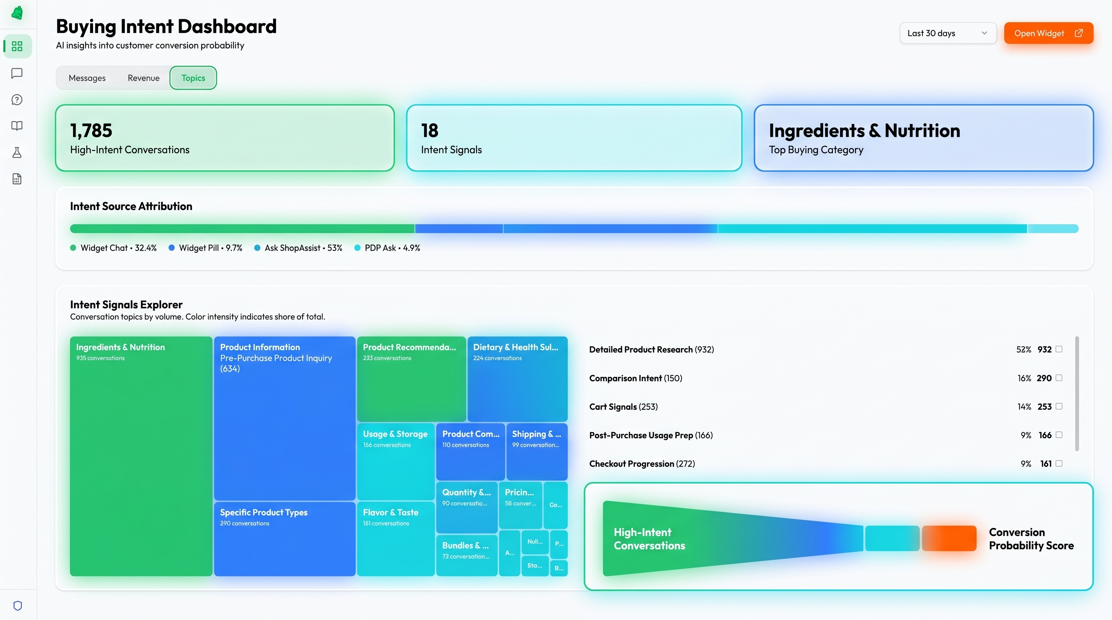The image size is (1112, 620).
Task: Click the Widget Pill legend dot
Action: tap(171, 247)
